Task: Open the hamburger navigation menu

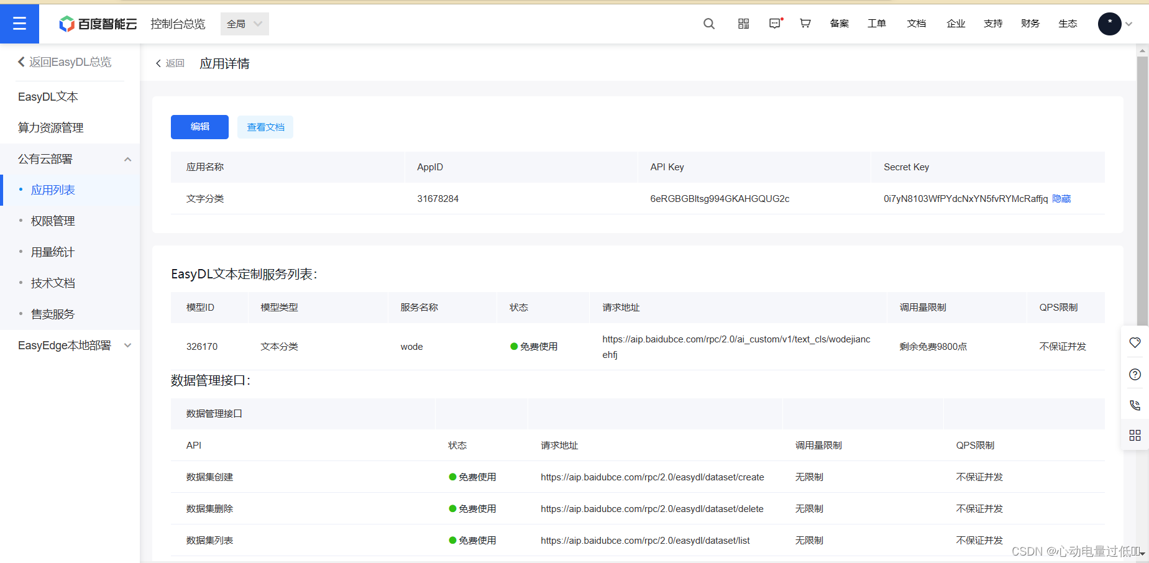Action: click(x=19, y=23)
